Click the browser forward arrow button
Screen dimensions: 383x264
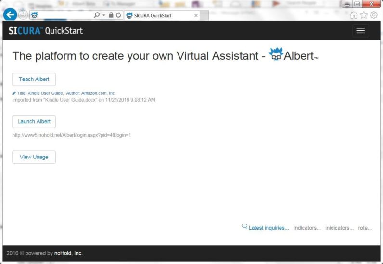(23, 15)
